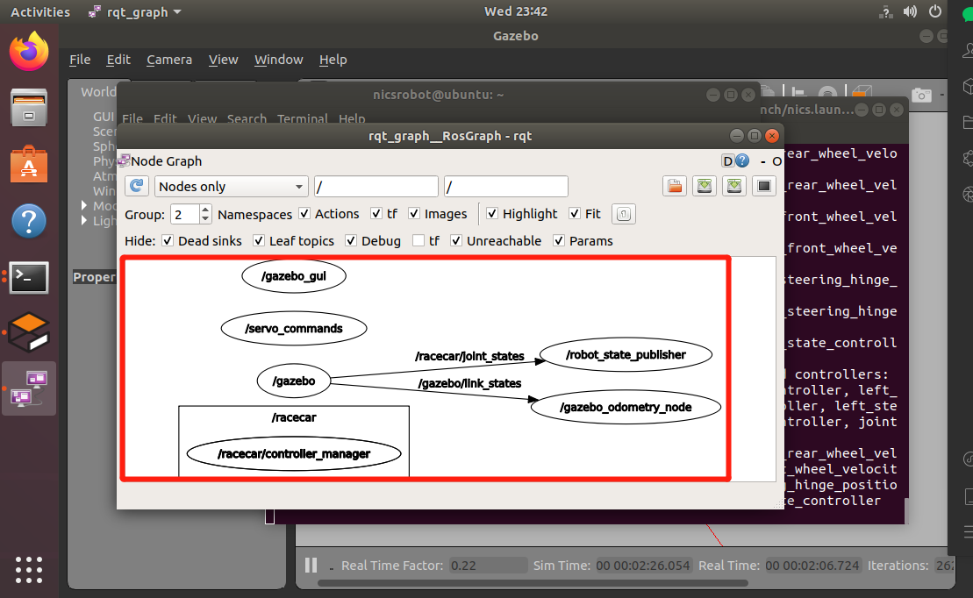The height and width of the screenshot is (598, 973).
Task: Open Gazebo View menu
Action: [223, 60]
